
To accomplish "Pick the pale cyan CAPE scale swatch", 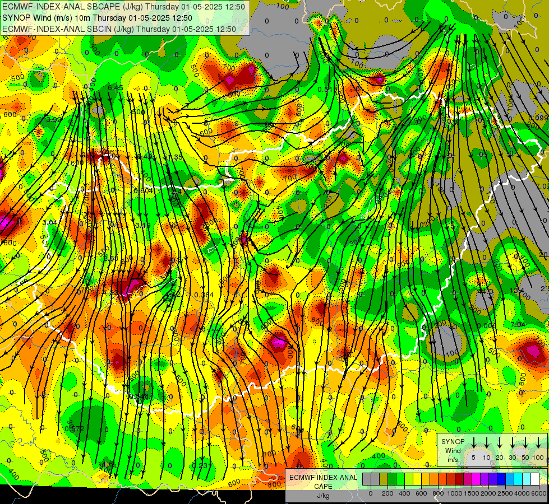I will [526, 479].
